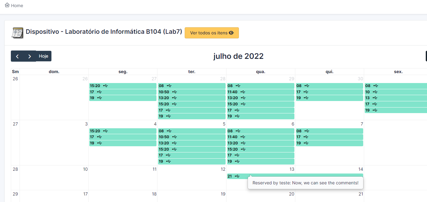The width and height of the screenshot is (427, 202).
Task: Click eye icon in 'Ver todos os itens'
Action: click(x=231, y=33)
